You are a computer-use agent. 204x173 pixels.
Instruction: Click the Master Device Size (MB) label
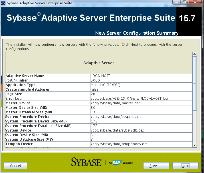[26, 107]
